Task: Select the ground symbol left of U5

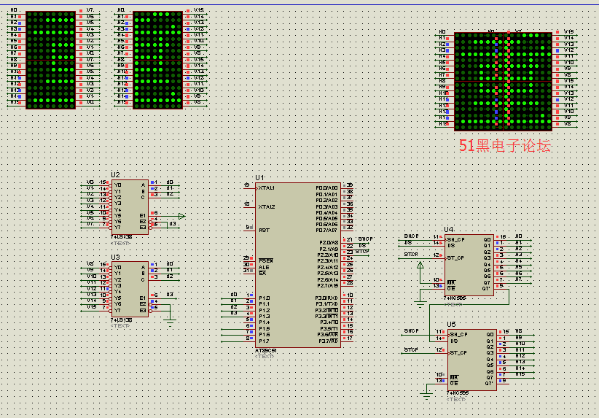Action: (x=426, y=395)
